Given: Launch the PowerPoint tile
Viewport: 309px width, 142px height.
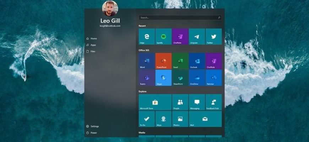Looking at the screenshot, I should [163, 61].
